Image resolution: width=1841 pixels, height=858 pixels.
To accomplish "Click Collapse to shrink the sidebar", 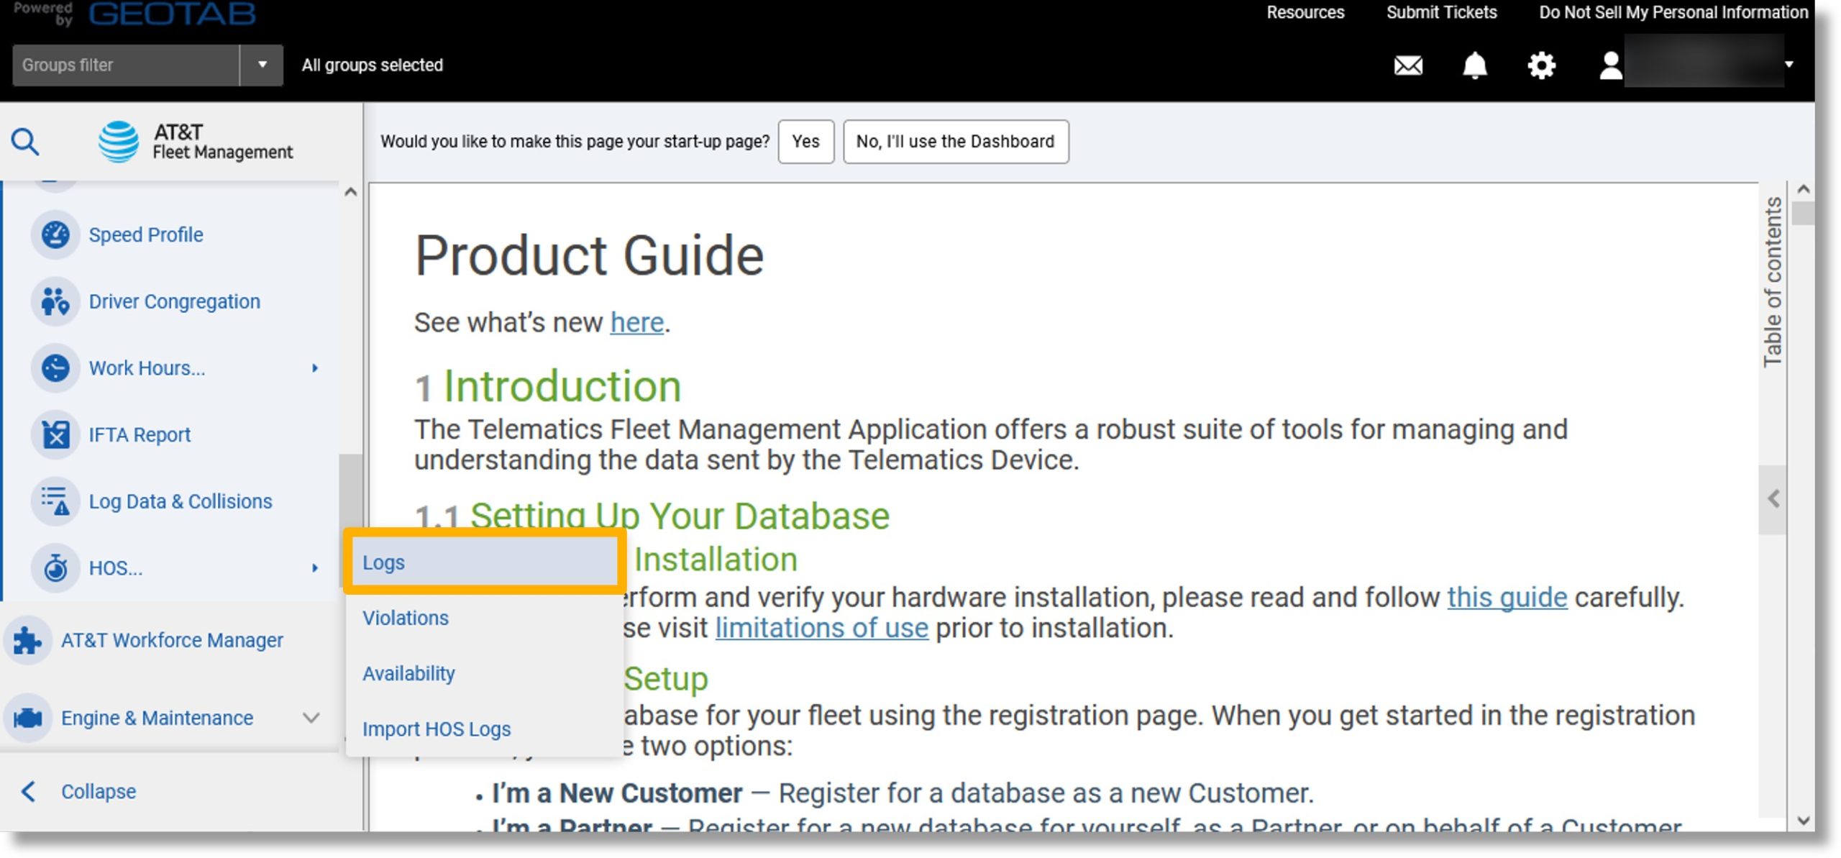I will 99,791.
